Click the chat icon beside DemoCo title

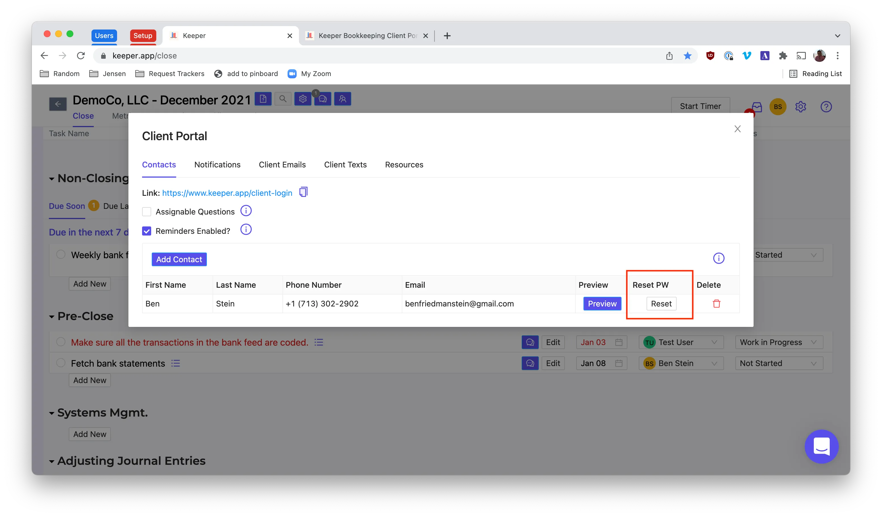[x=323, y=99]
